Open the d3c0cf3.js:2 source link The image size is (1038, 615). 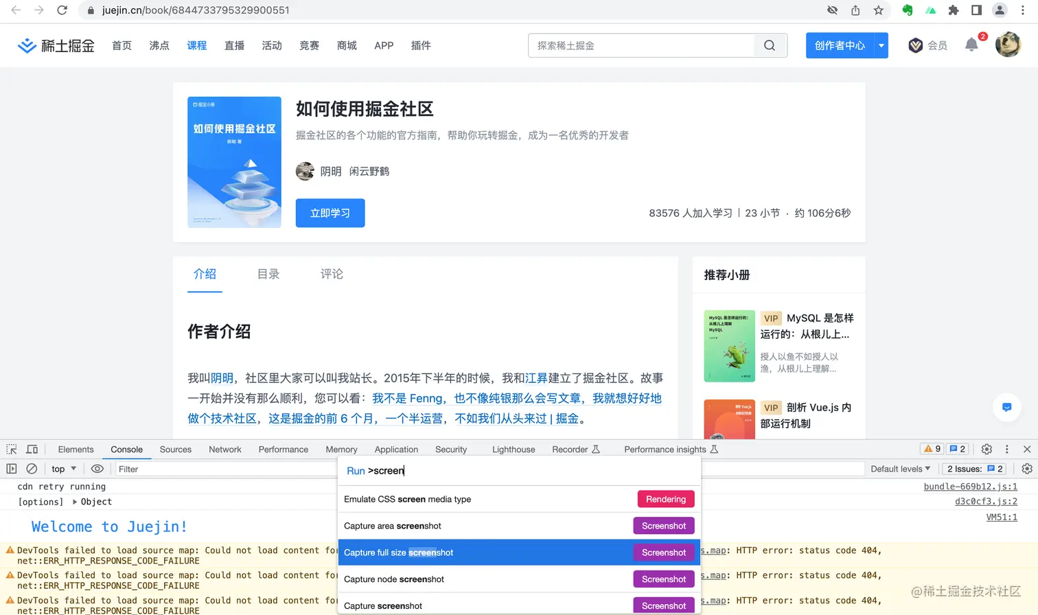click(986, 502)
